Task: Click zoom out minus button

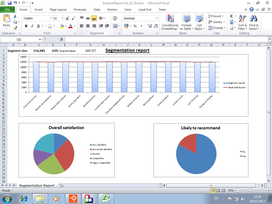Action: pyautogui.click(x=238, y=190)
